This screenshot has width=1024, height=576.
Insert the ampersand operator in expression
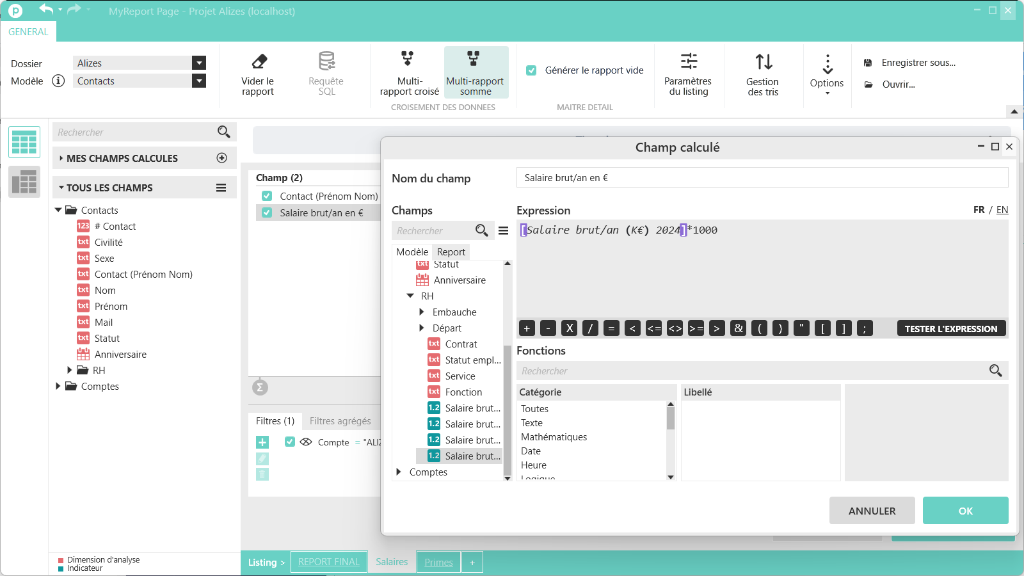(738, 328)
